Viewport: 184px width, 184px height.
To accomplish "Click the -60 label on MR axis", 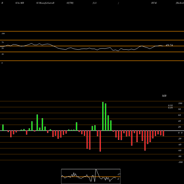I will (x=180, y=151).
